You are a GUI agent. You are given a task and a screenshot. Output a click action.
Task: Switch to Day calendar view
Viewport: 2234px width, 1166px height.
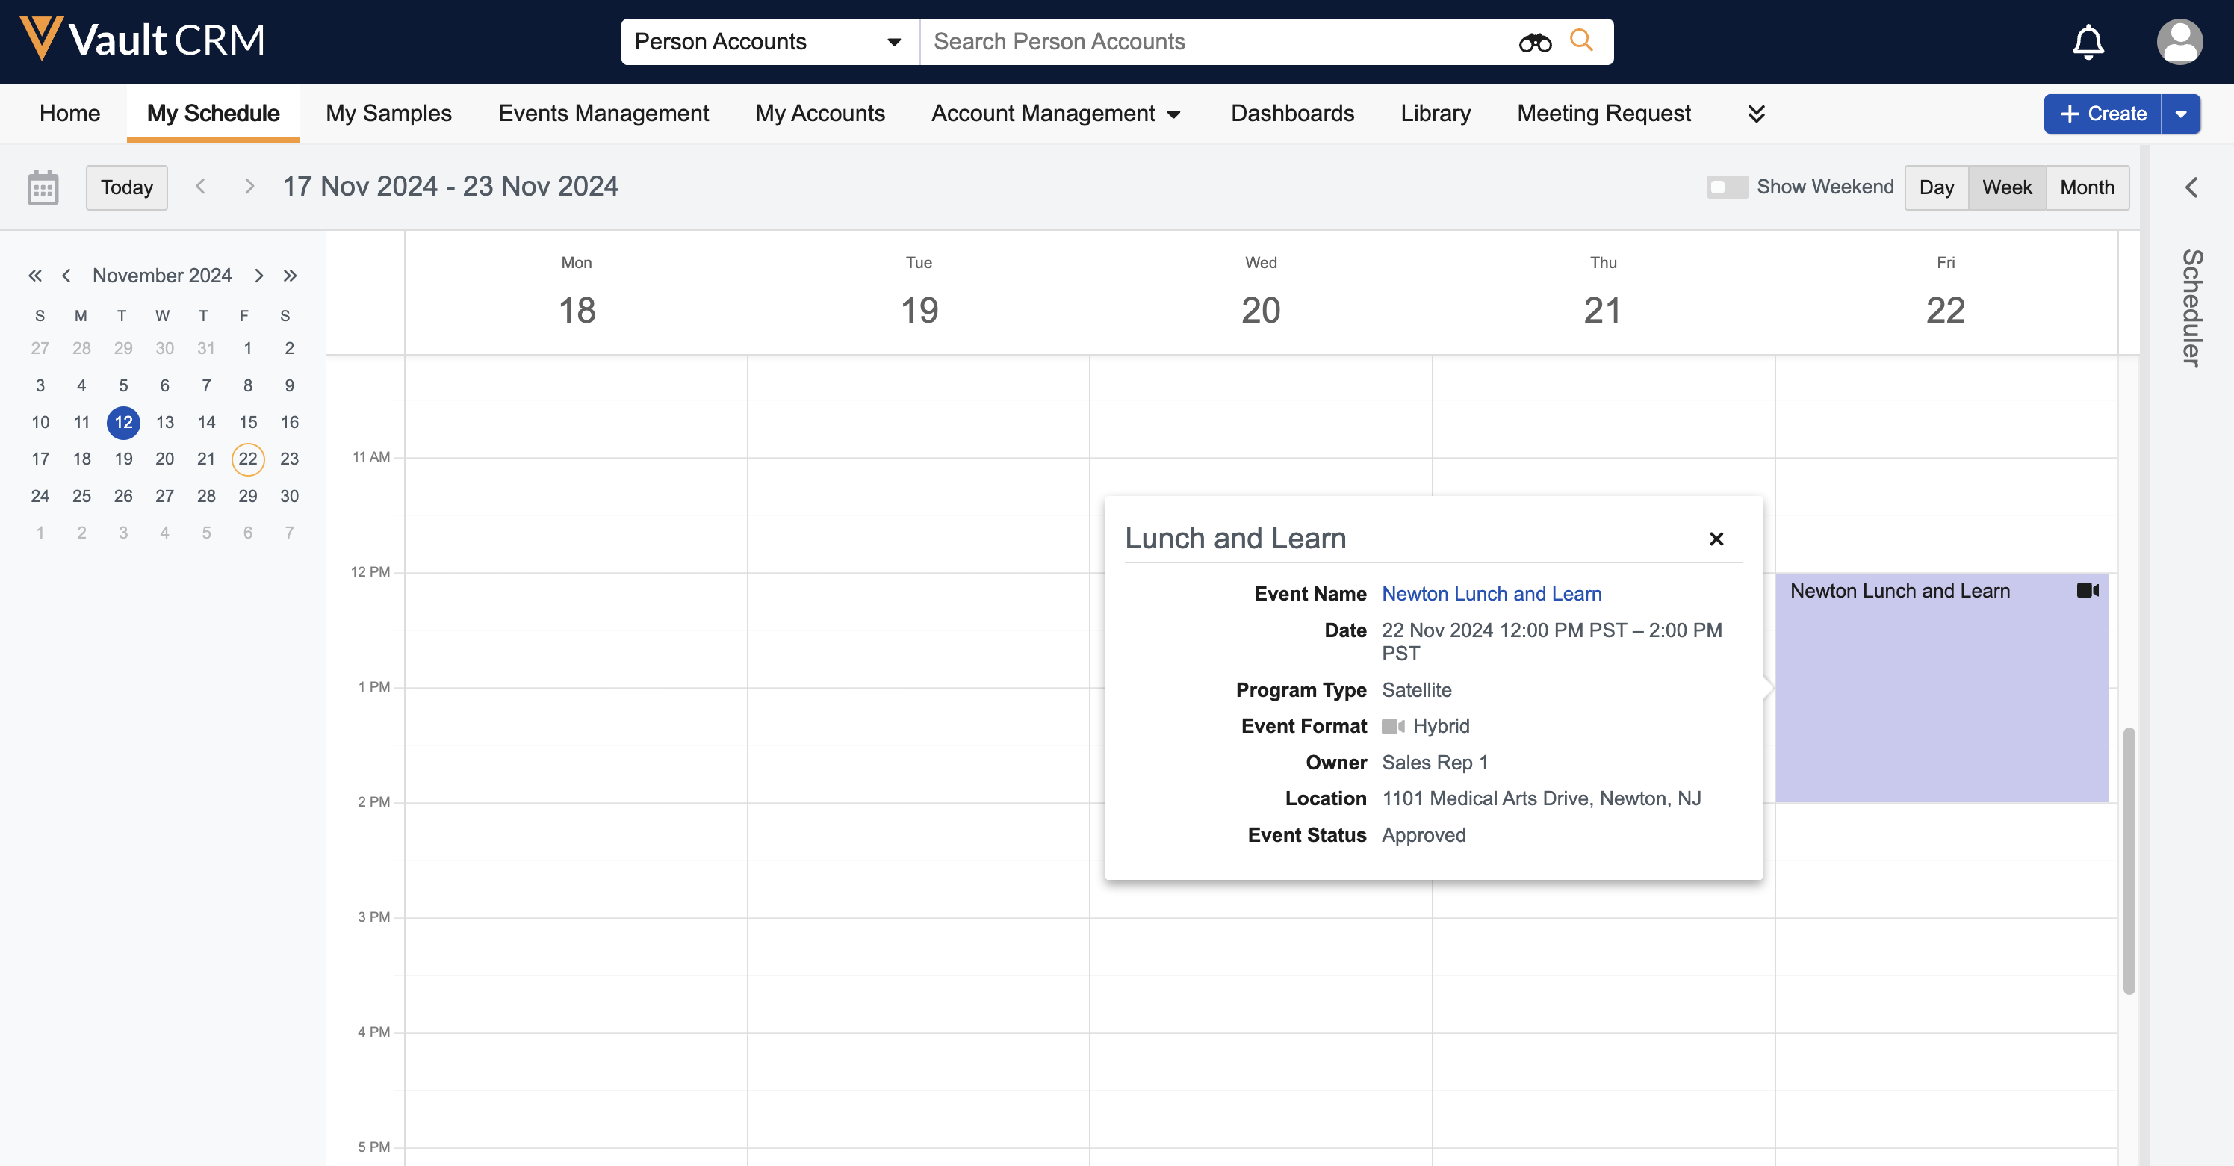pos(1936,187)
